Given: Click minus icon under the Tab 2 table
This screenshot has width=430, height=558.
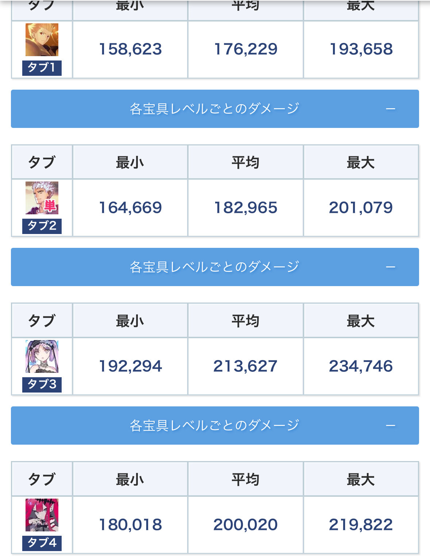Looking at the screenshot, I should (391, 267).
